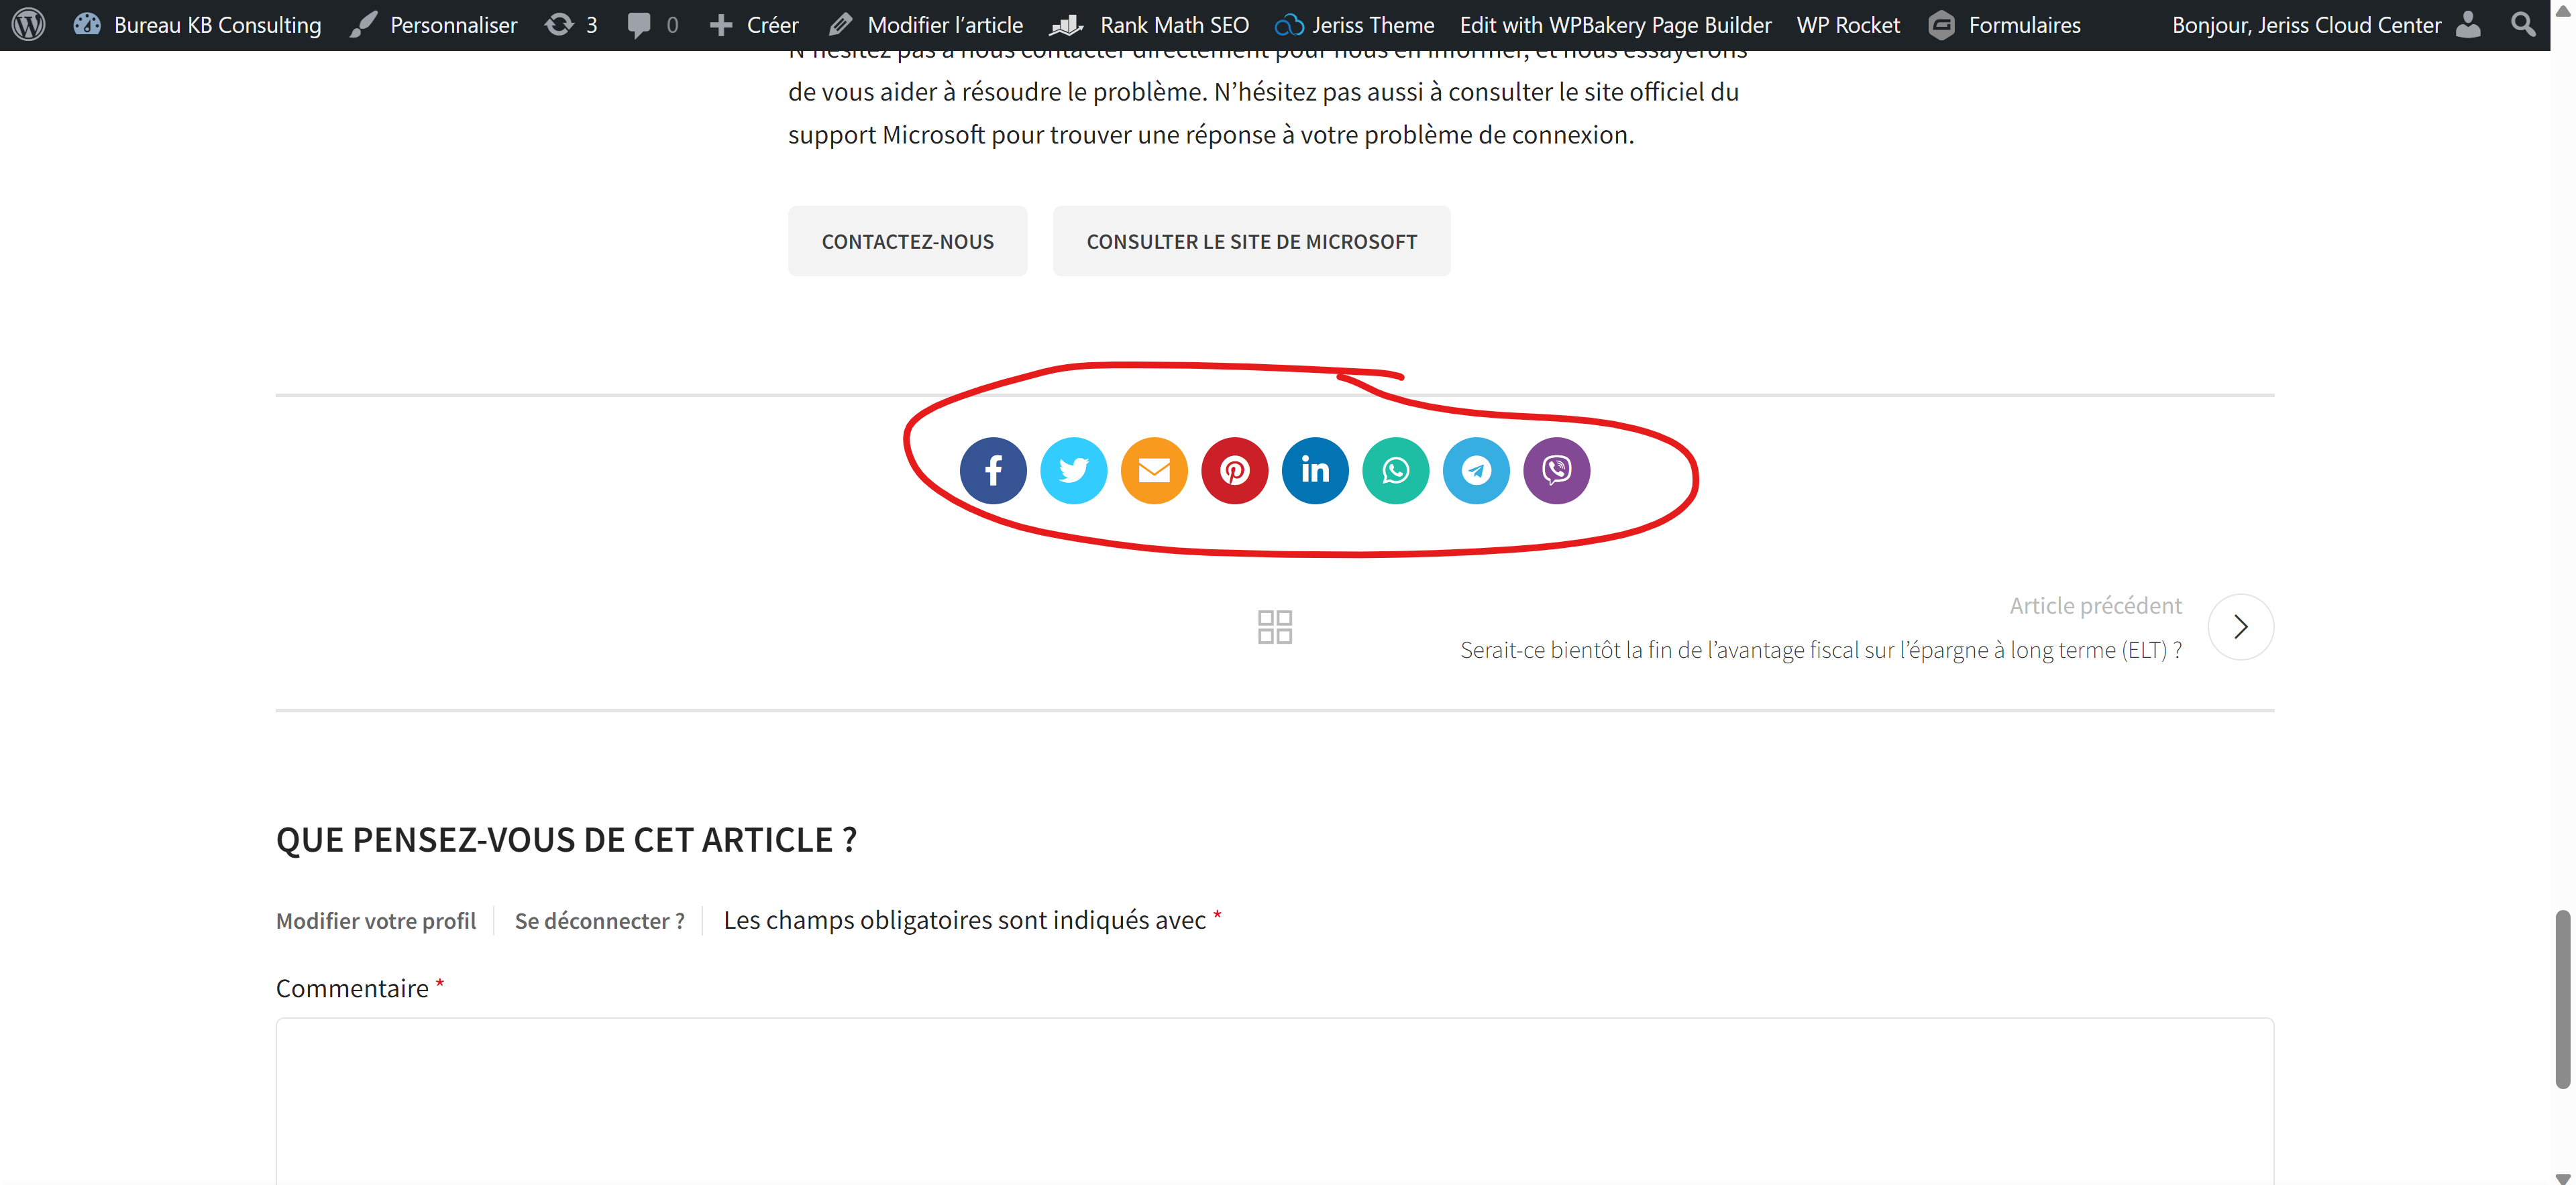Viewport: 2576px width, 1185px height.
Task: Open the blog grid archive icon
Action: (1275, 627)
